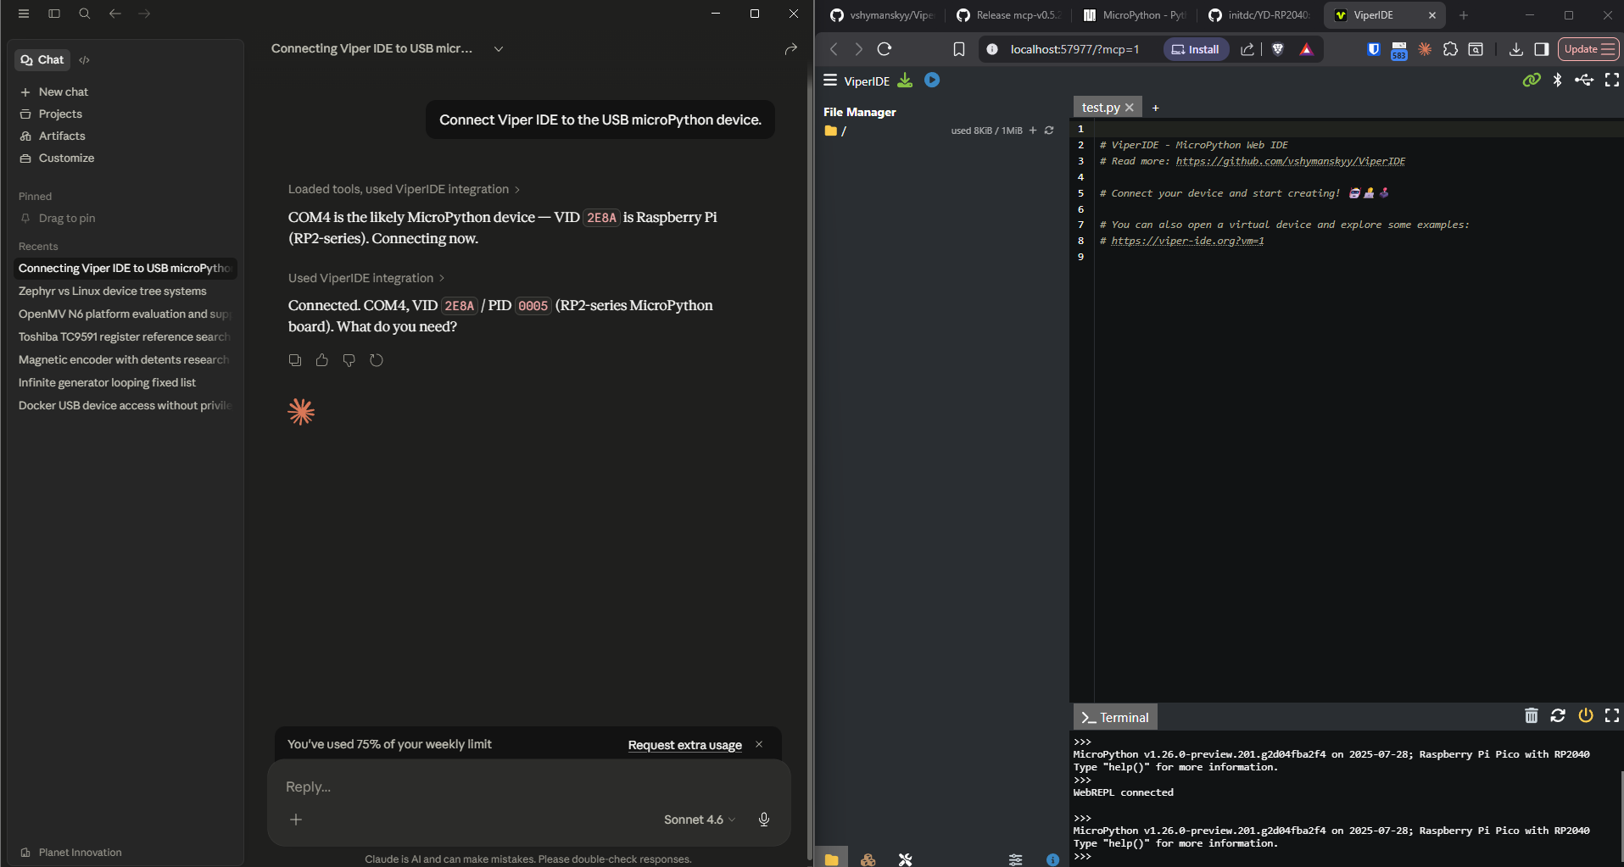Open the Sonnet 4.6 model dropdown
Viewport: 1624px width, 867px height.
699,820
